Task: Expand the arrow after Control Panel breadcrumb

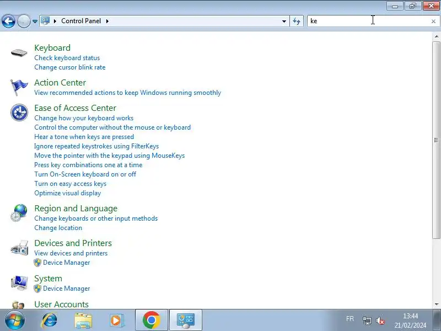Action: [107, 21]
